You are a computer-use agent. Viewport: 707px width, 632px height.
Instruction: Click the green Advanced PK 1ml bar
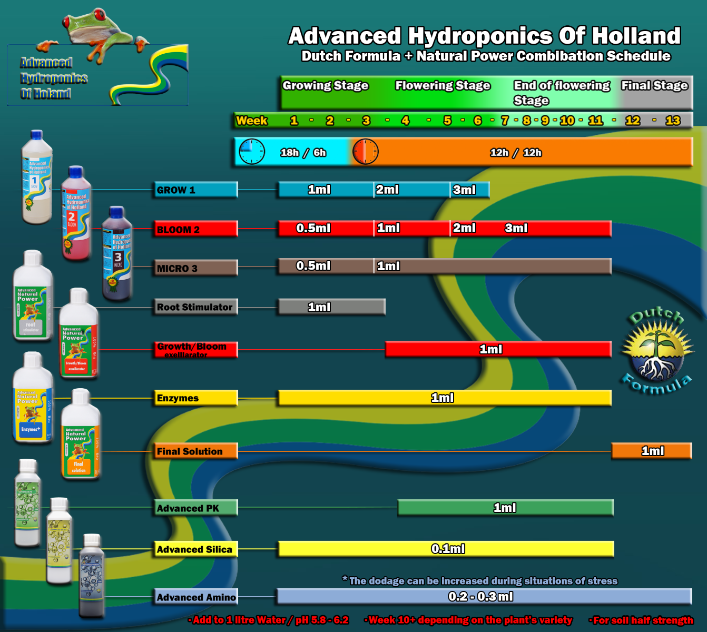[506, 508]
